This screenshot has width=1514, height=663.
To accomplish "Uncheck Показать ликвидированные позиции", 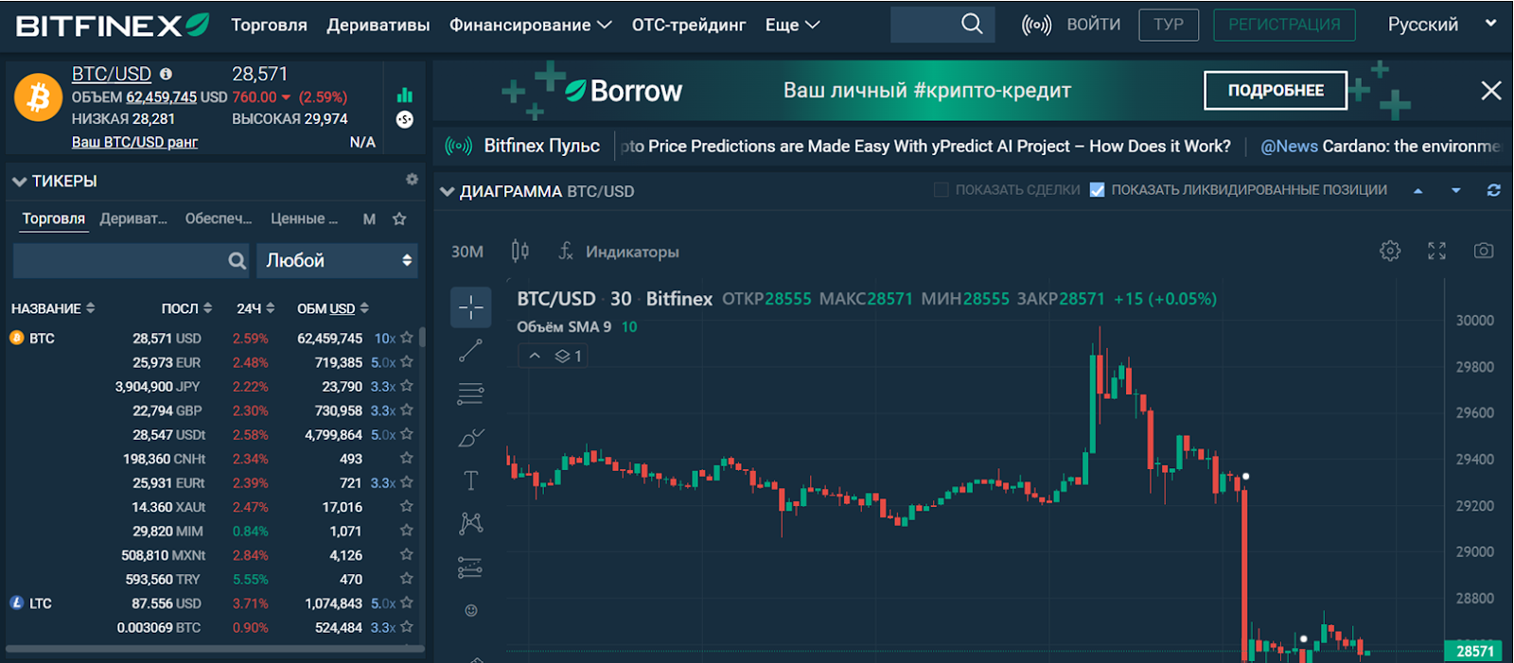I will point(1097,190).
